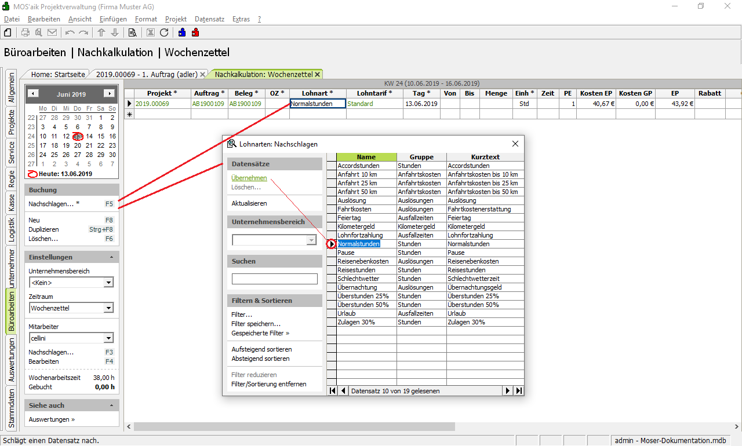
Task: Go to next month in calendar
Action: pos(108,94)
